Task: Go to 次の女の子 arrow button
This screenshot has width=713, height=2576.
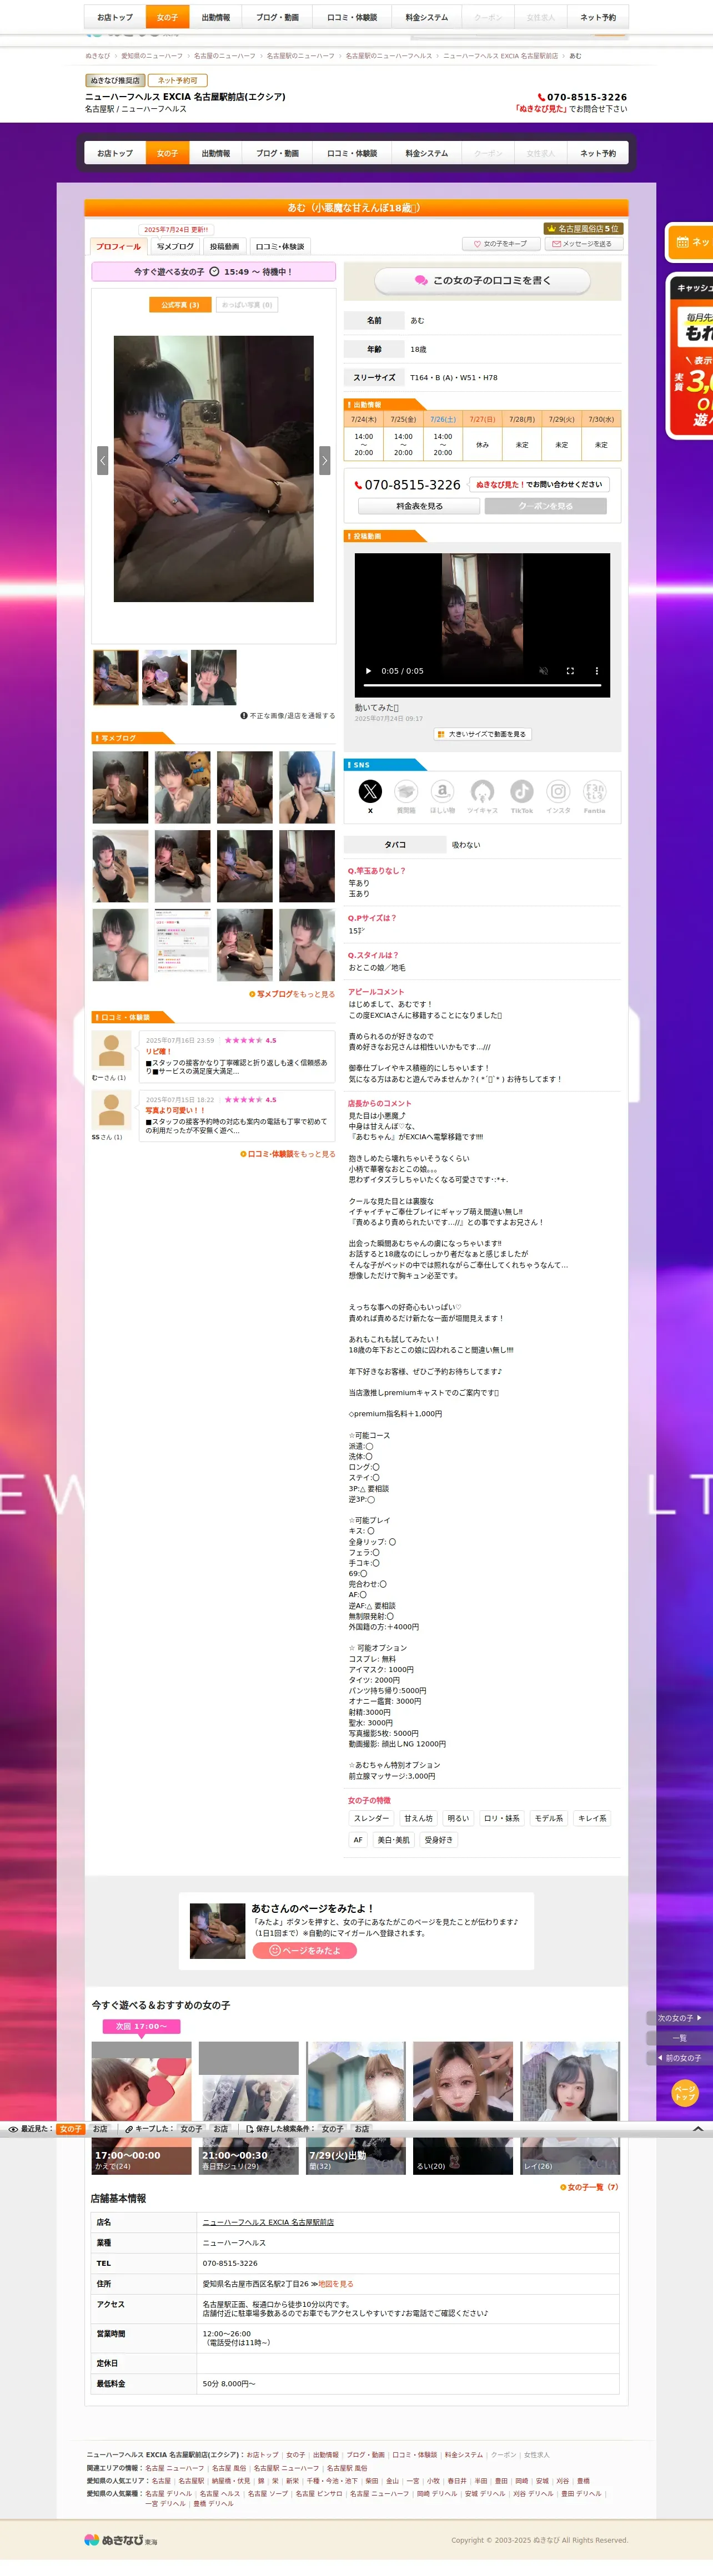Action: (680, 2018)
